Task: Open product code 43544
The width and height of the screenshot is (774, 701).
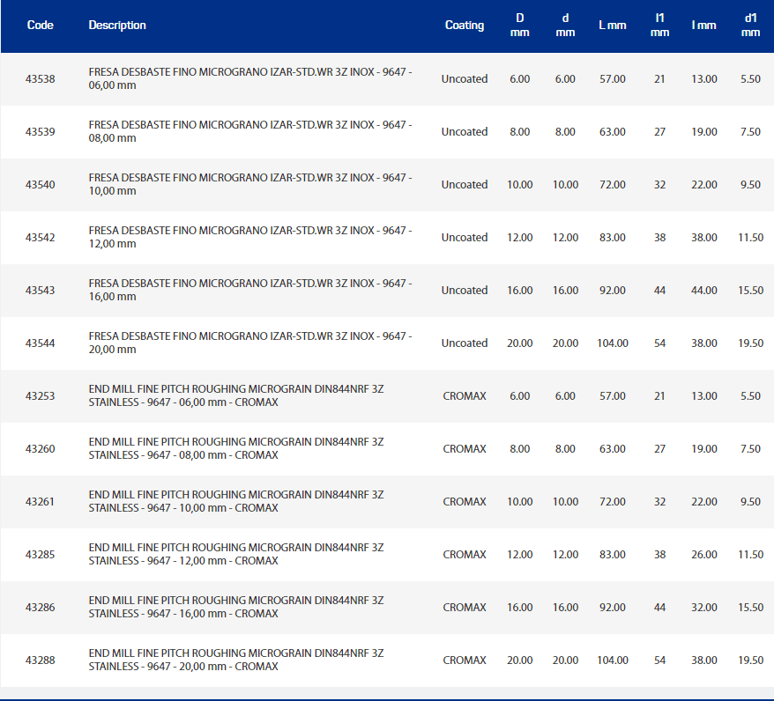Action: click(x=40, y=343)
